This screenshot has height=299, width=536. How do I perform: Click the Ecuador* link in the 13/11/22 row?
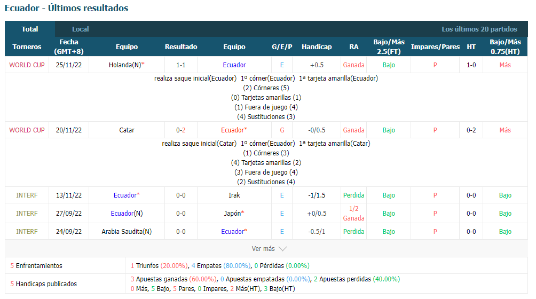coord(127,195)
